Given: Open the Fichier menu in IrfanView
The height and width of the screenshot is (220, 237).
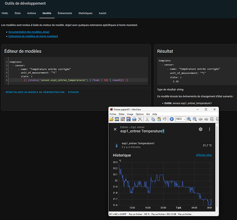Looking at the screenshot, I should point(113,114).
